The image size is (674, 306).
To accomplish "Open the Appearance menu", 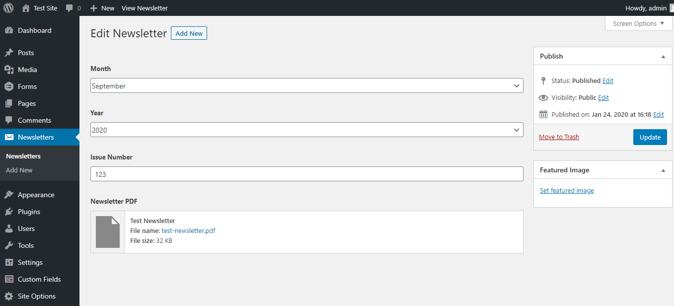I will tap(36, 195).
